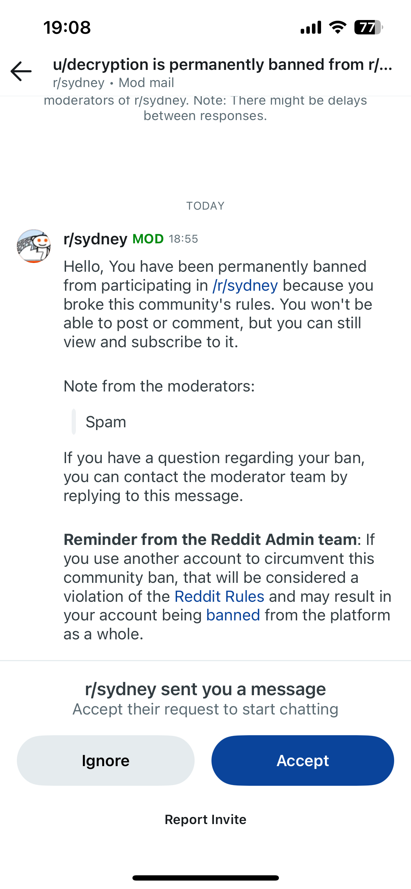Tap the r/sydney snoo avatar
The width and height of the screenshot is (411, 889).
[x=34, y=246]
